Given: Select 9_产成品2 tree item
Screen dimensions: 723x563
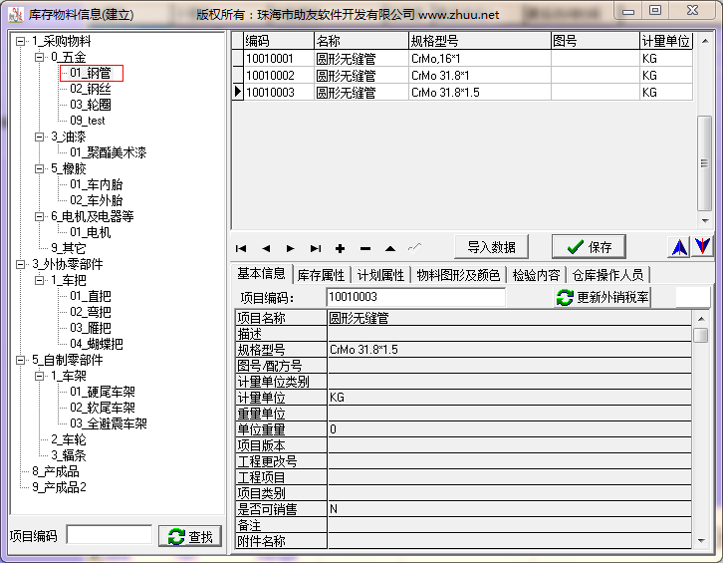Looking at the screenshot, I should click(x=59, y=487).
